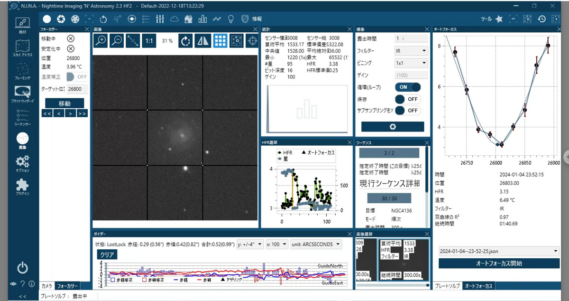Switch to the カメラ tab
The image size is (569, 301).
pyautogui.click(x=46, y=286)
